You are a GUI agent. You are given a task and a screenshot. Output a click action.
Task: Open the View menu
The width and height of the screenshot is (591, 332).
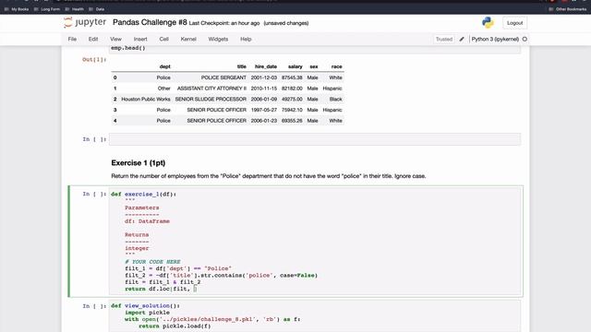pyautogui.click(x=115, y=39)
